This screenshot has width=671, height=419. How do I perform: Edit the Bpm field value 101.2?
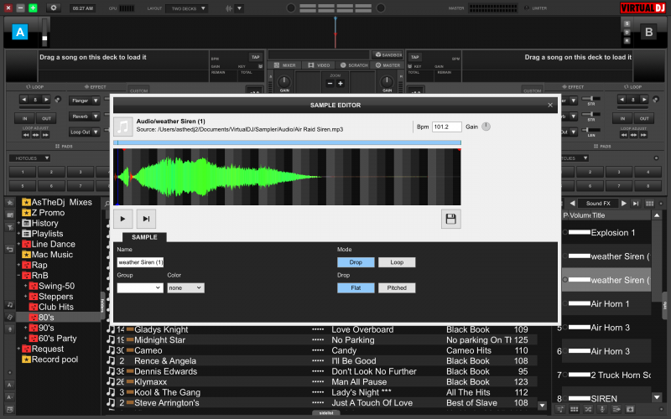click(446, 127)
